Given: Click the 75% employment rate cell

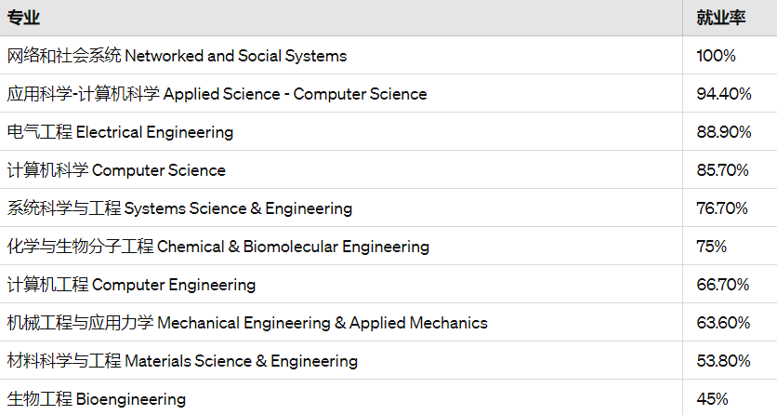Looking at the screenshot, I should coord(730,247).
